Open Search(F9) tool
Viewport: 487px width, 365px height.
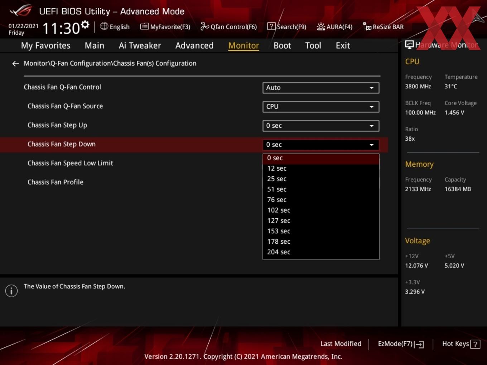(x=287, y=27)
